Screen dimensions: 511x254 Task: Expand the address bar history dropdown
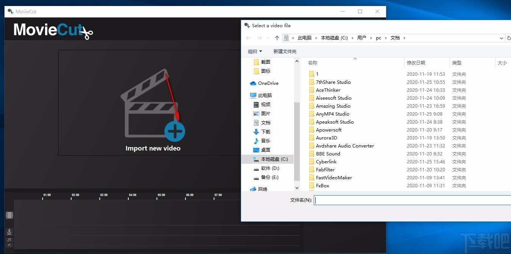pos(502,38)
